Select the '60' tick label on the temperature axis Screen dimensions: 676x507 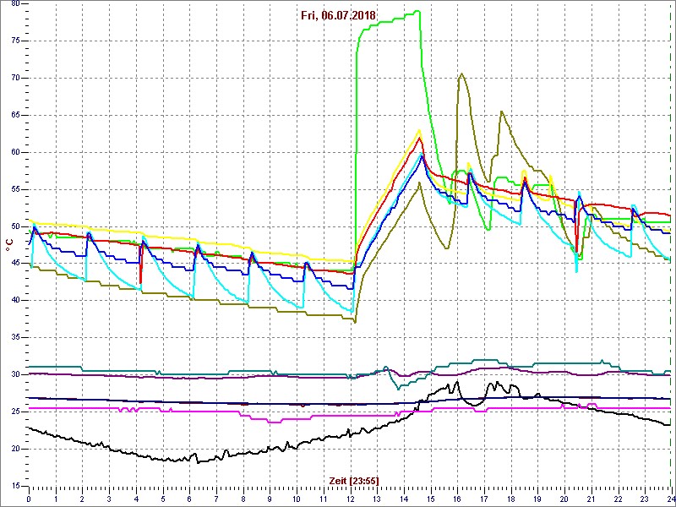[14, 152]
